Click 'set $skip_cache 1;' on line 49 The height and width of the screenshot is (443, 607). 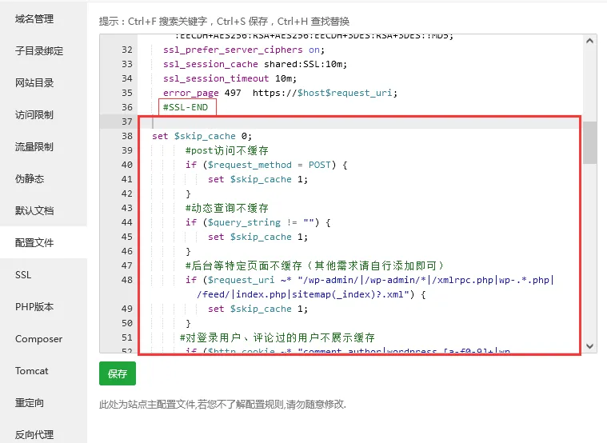[258, 309]
